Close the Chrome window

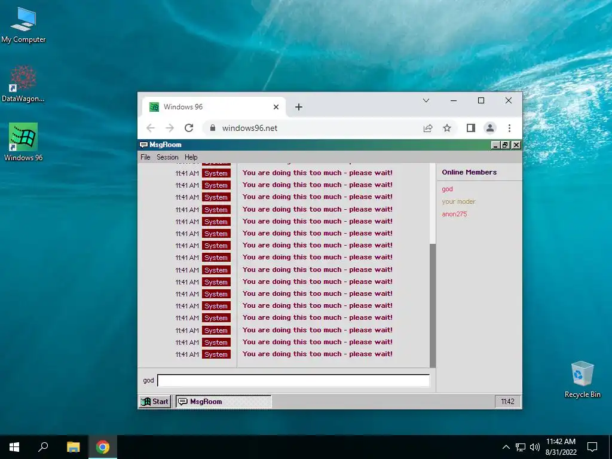pos(509,100)
